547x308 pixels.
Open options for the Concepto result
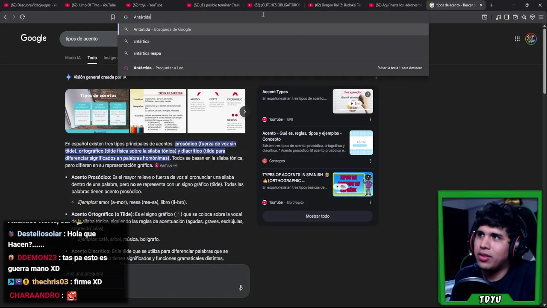pos(370,161)
